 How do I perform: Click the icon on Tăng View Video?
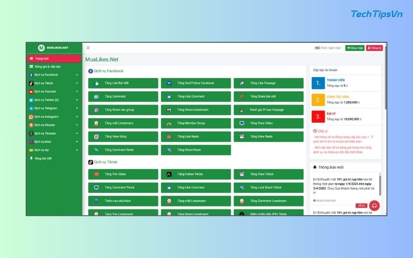click(242, 123)
